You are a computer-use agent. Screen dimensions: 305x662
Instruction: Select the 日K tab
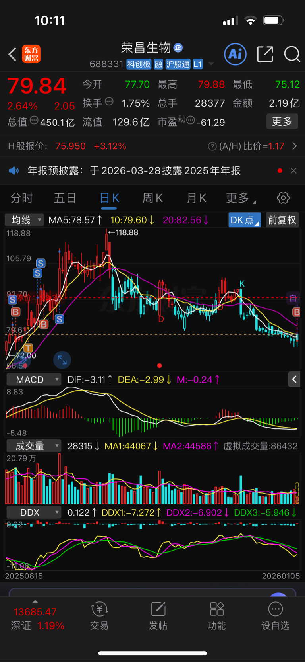click(109, 198)
